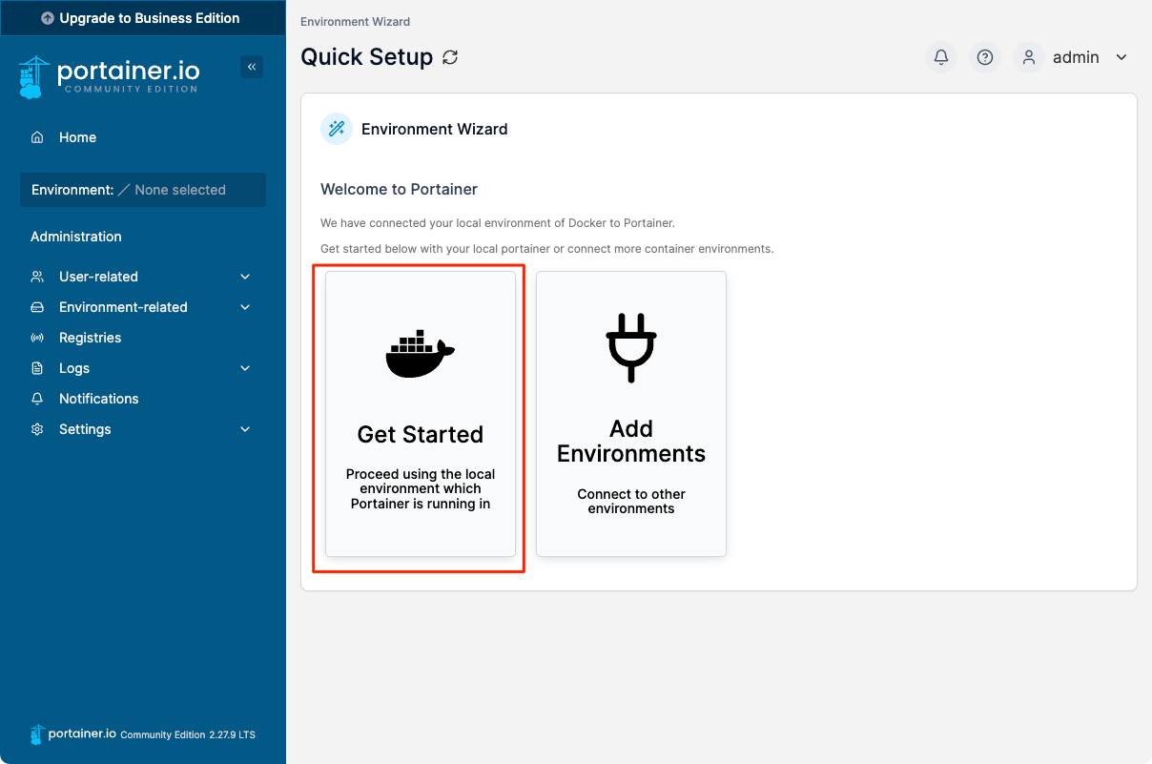The height and width of the screenshot is (764, 1152).
Task: Click the Settings gear icon
Action: click(x=37, y=429)
